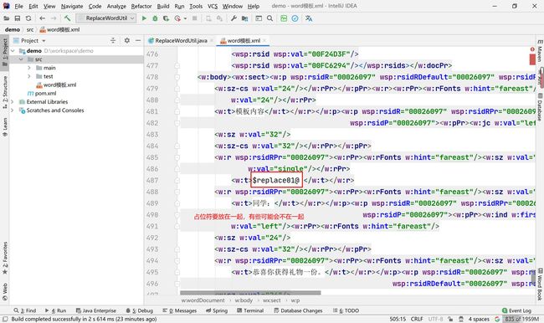Viewport: 544px width, 323px height.
Task: Open the Refactor menu
Action: tap(141, 6)
